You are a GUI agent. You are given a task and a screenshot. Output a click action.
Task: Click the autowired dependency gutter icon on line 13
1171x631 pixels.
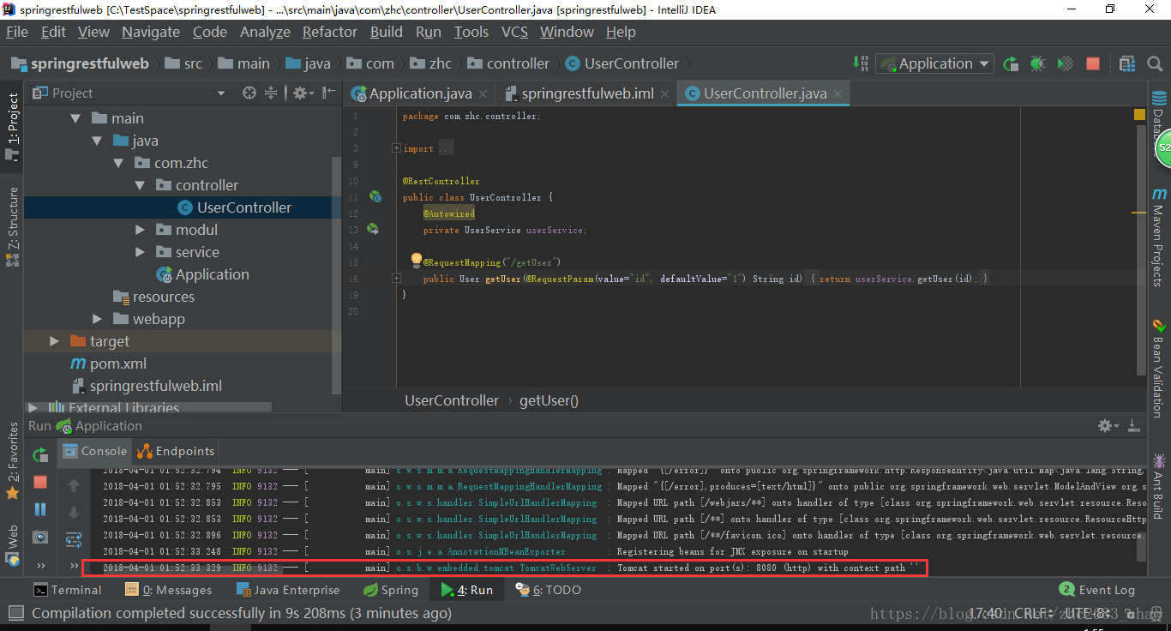373,229
